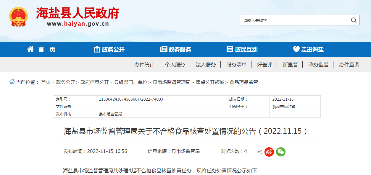
Task: Click the breadcrumb house icon
Action: (12, 82)
